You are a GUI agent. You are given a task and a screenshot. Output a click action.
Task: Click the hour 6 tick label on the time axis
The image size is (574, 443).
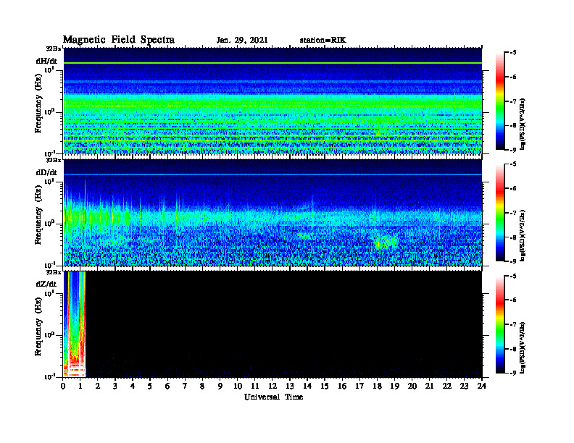(x=167, y=387)
